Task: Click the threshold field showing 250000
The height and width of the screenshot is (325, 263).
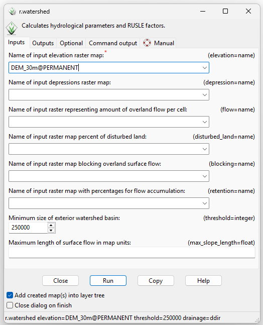Action: click(28, 228)
